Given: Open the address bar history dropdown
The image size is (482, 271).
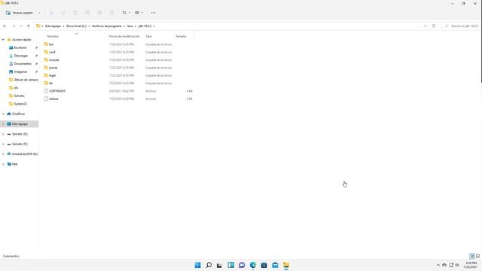Looking at the screenshot, I should click(x=426, y=26).
